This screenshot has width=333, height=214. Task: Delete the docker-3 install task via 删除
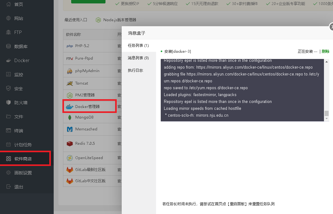click(326, 51)
